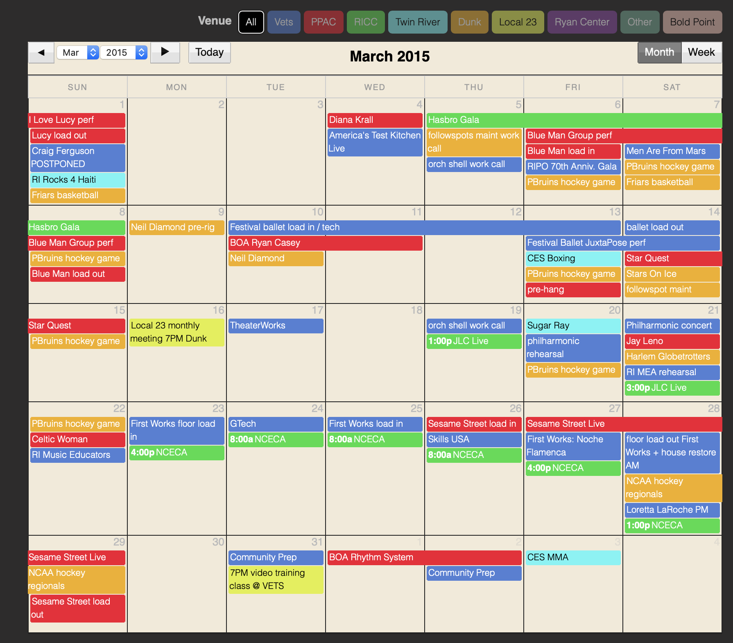Screen dimensions: 733x643
Task: Open the Diana Krall event
Action: [x=375, y=120]
